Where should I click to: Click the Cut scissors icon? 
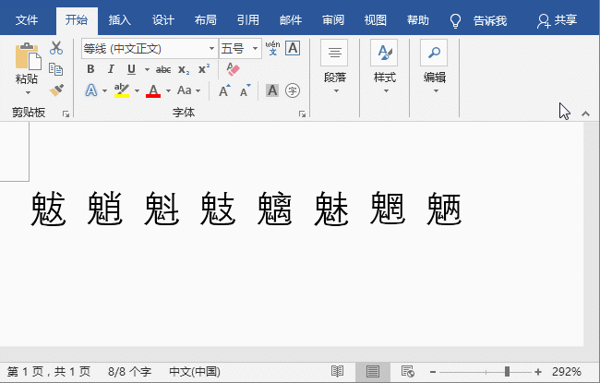[56, 48]
